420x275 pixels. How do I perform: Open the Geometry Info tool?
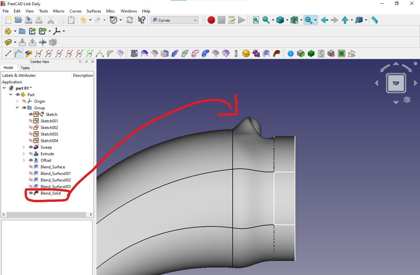(x=290, y=53)
